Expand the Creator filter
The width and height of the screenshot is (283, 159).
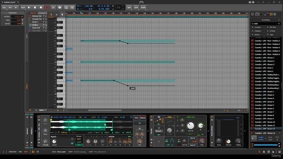point(272,31)
